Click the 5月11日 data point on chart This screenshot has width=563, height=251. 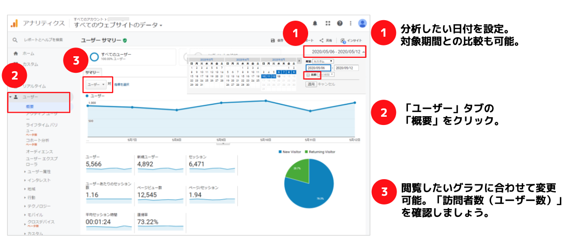click(x=310, y=111)
